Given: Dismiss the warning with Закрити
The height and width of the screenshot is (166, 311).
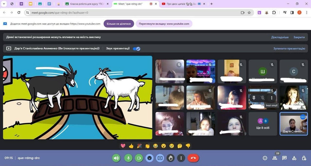Looking at the screenshot, I should 299,37.
